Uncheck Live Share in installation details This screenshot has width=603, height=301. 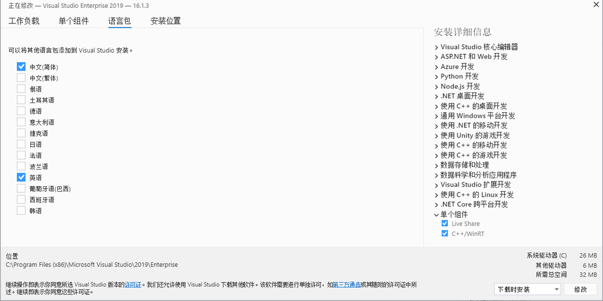pos(445,224)
